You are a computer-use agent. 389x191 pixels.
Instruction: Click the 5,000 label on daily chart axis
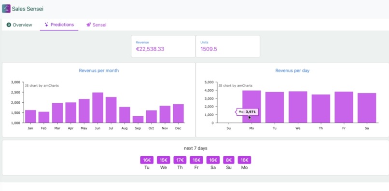tap(209, 82)
